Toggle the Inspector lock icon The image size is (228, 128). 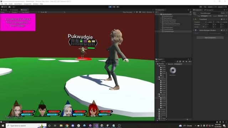click(x=224, y=10)
